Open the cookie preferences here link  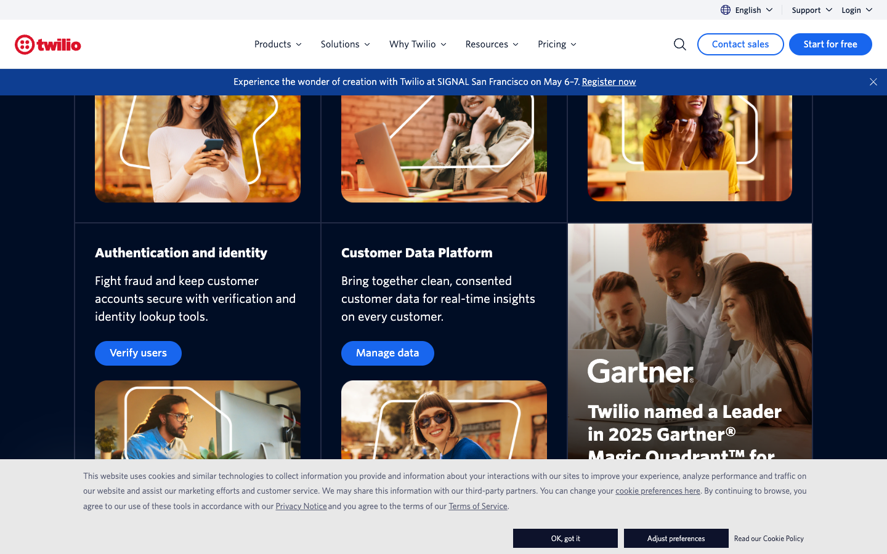click(x=658, y=491)
